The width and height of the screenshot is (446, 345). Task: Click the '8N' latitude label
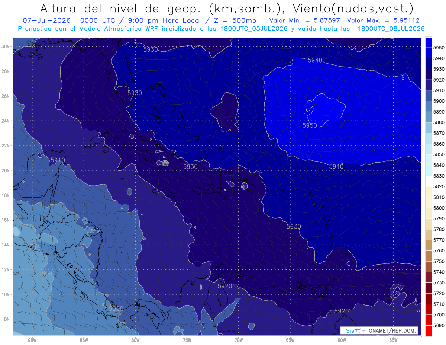tap(7, 319)
